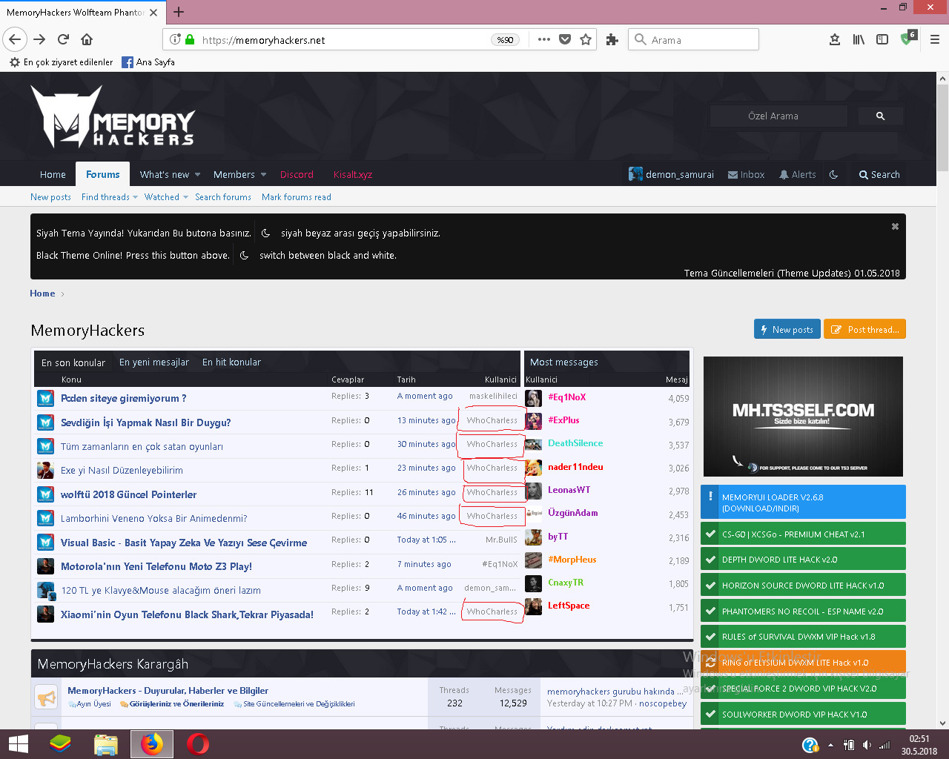949x759 pixels.
Task: Go to the browser Home icon
Action: click(x=87, y=39)
